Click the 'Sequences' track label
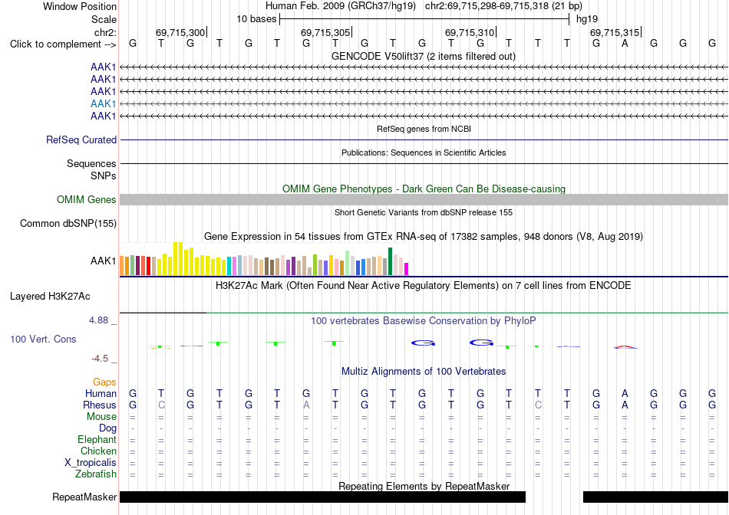Screen dimensions: 729x515 (91, 163)
